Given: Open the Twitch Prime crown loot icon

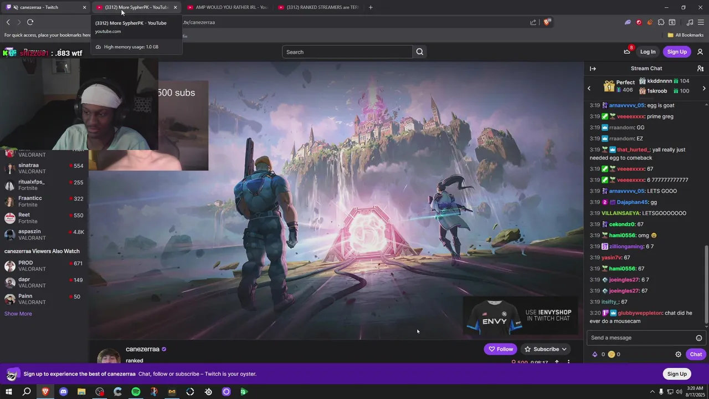Looking at the screenshot, I should pyautogui.click(x=627, y=52).
